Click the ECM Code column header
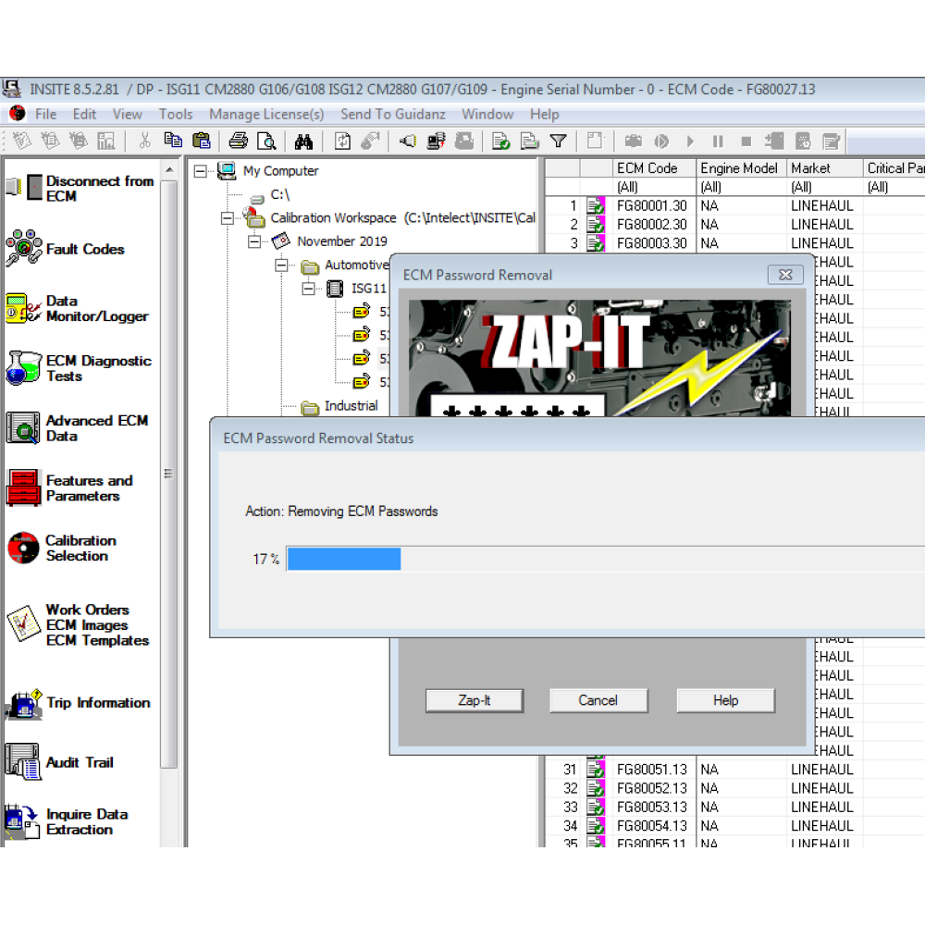The width and height of the screenshot is (925, 925). [x=654, y=168]
